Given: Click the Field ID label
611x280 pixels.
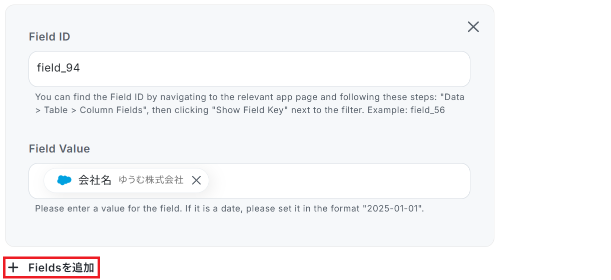Looking at the screenshot, I should click(x=50, y=37).
